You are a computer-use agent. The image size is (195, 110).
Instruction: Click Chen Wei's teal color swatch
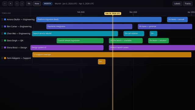pos(5,33)
